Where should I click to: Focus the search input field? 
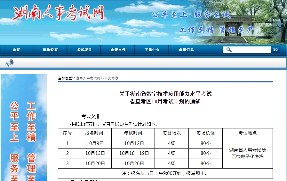[x=251, y=50]
